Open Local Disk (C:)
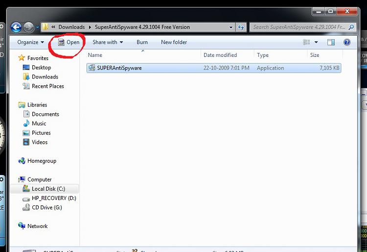Viewport: 367px width, 252px height. click(48, 189)
